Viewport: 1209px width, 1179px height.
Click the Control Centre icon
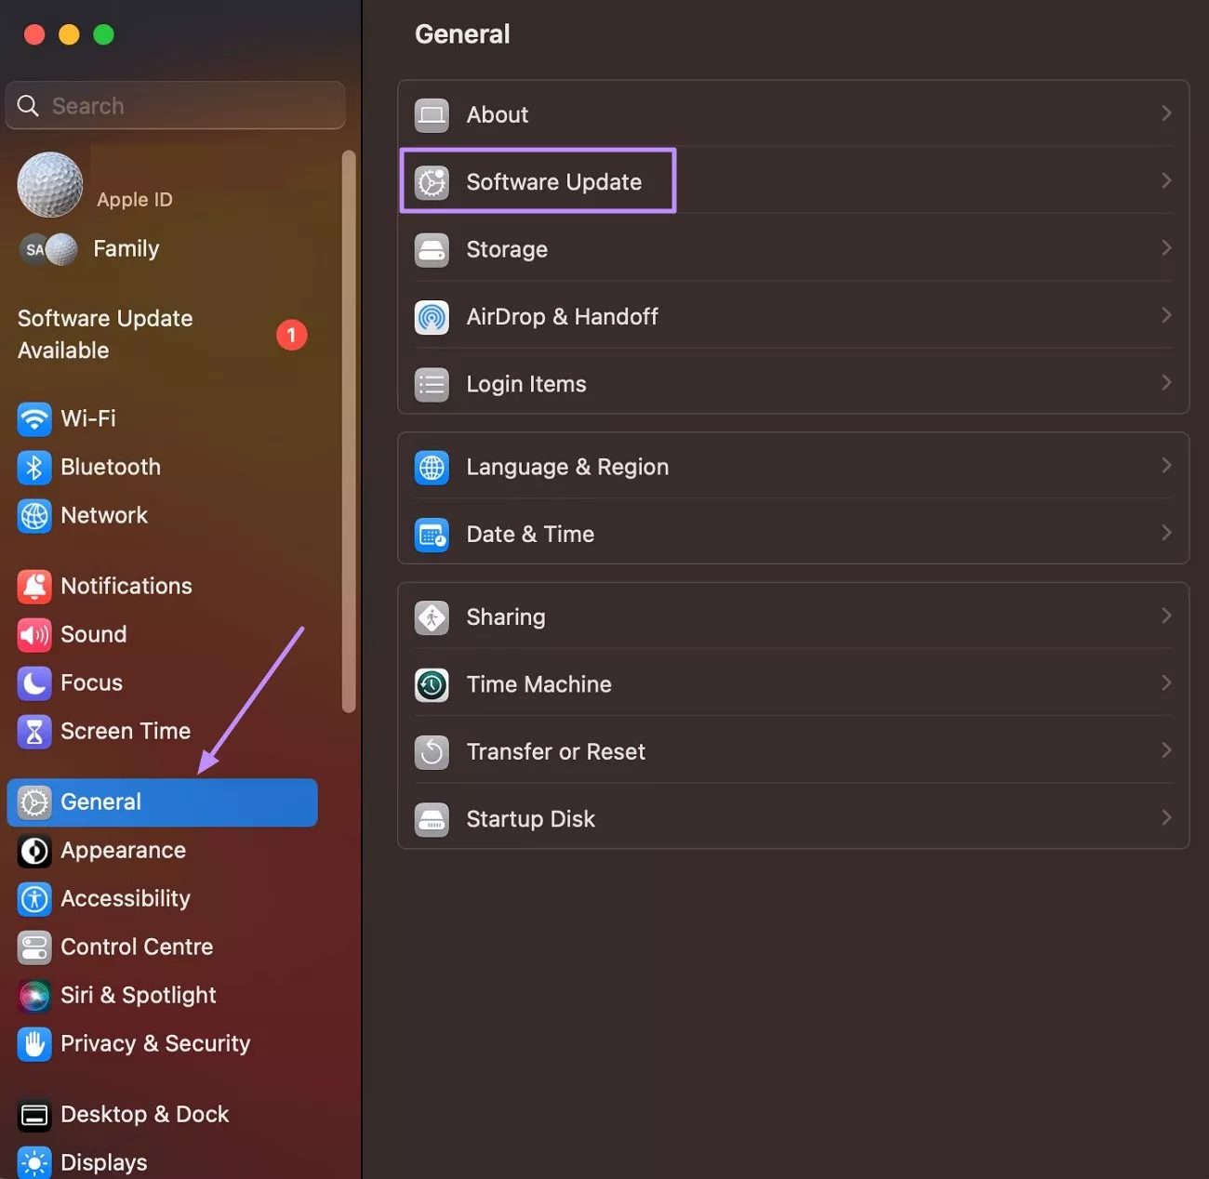click(x=34, y=947)
